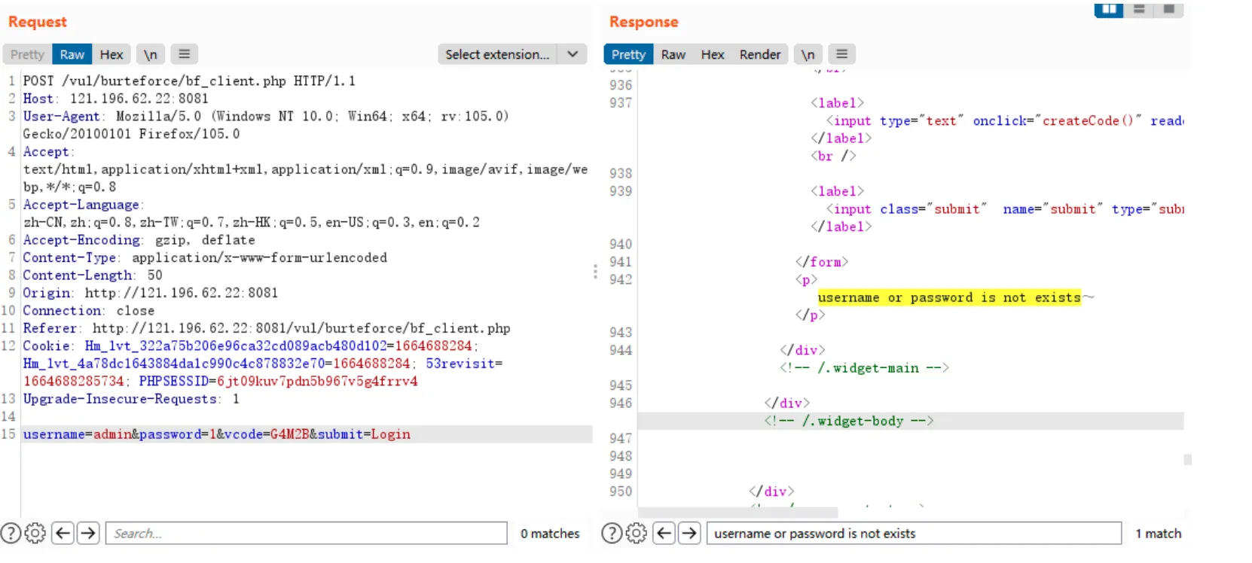Open Request search settings gear
Viewport: 1252px width, 563px height.
[x=35, y=533]
